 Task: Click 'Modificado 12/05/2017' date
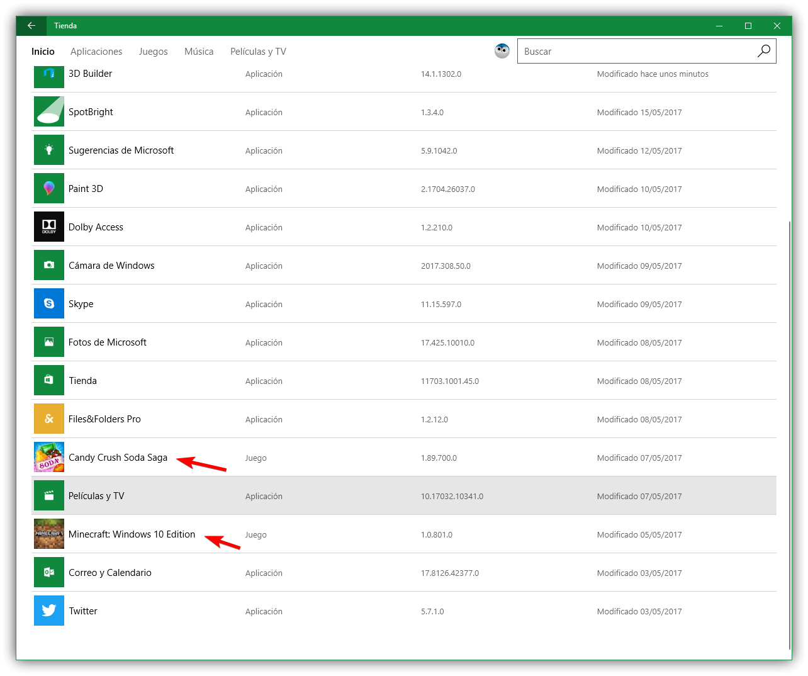639,151
